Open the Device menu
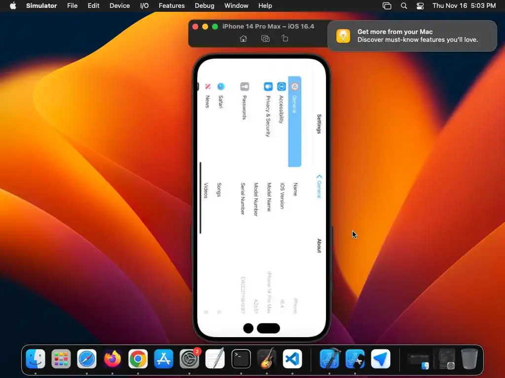The width and height of the screenshot is (505, 378). click(x=119, y=6)
